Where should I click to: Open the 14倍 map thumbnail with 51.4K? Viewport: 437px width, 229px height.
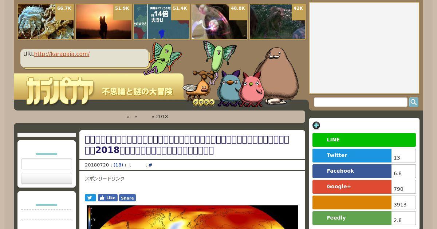coord(162,22)
